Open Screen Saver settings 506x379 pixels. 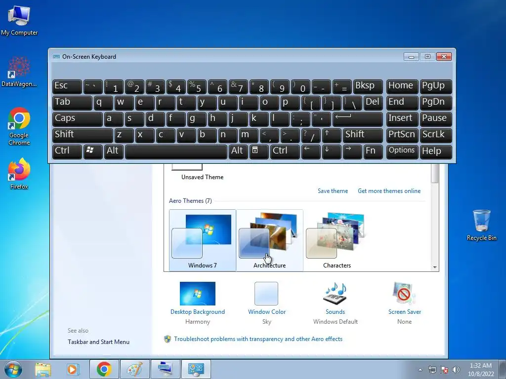pos(404,303)
